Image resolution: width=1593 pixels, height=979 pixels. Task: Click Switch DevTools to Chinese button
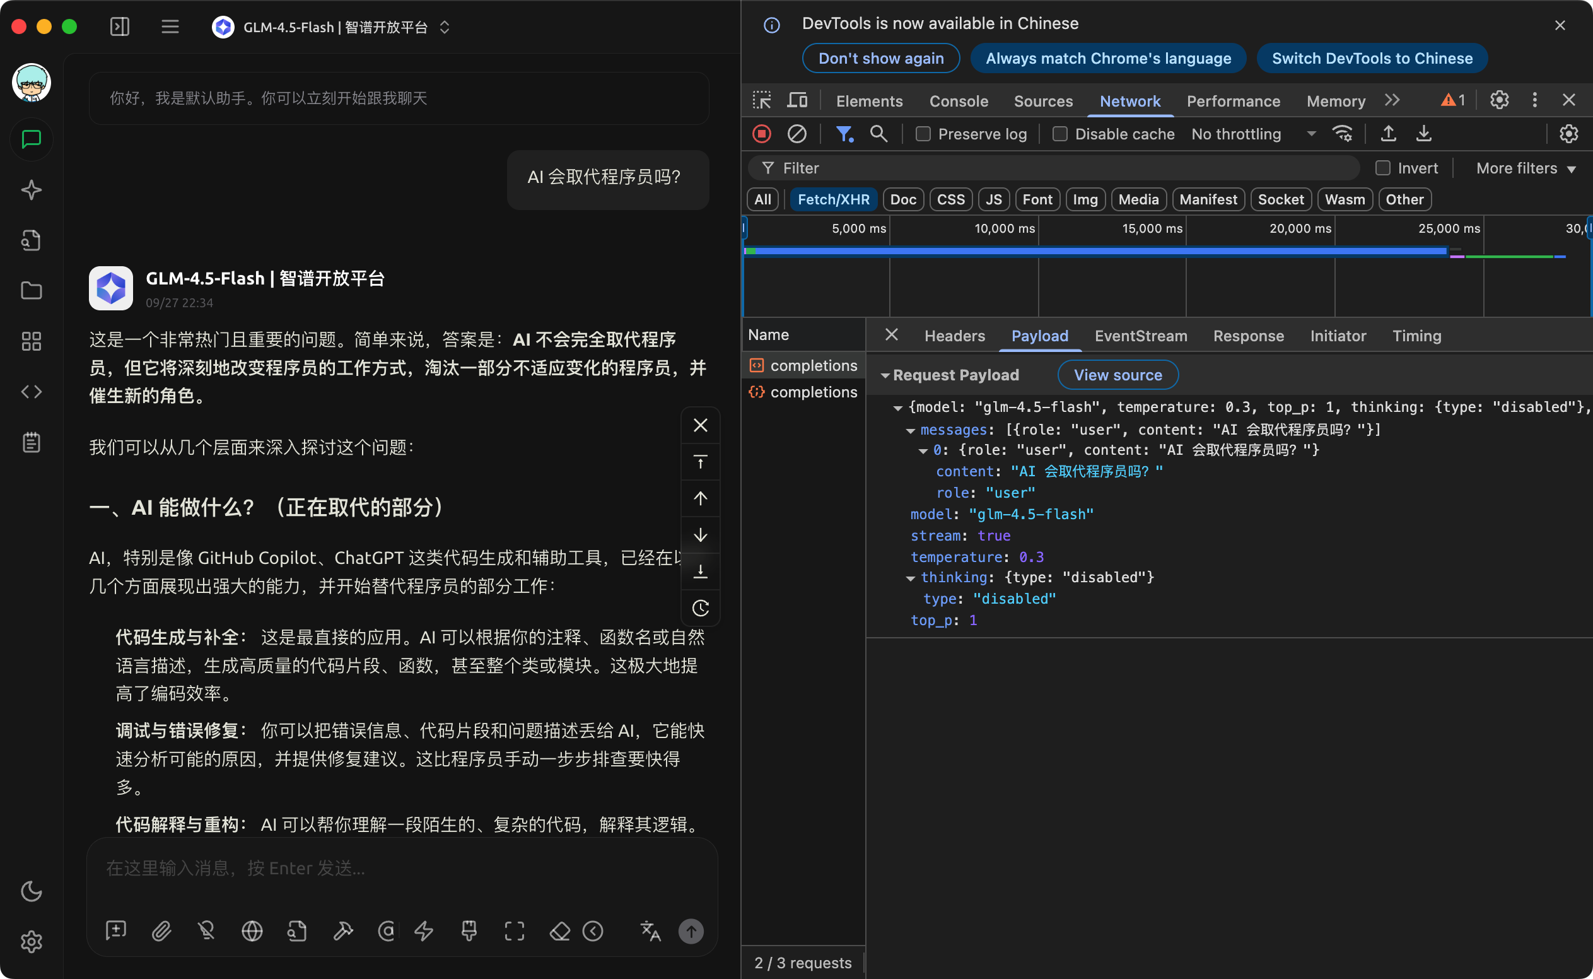(1372, 58)
